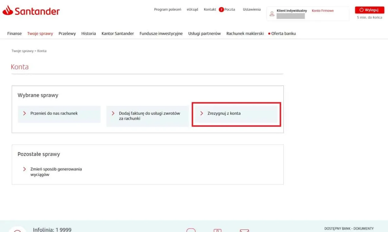Click the chevron next to Dodaj fakturę
This screenshot has height=232, width=388.
coord(113,113)
